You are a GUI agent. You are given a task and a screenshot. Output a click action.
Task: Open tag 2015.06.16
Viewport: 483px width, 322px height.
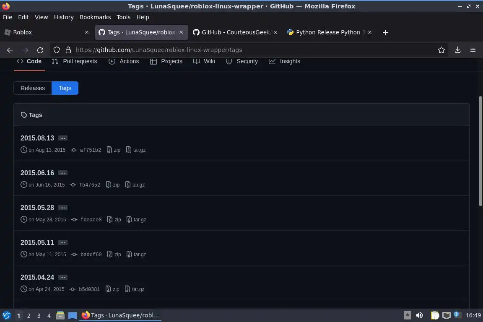37,173
